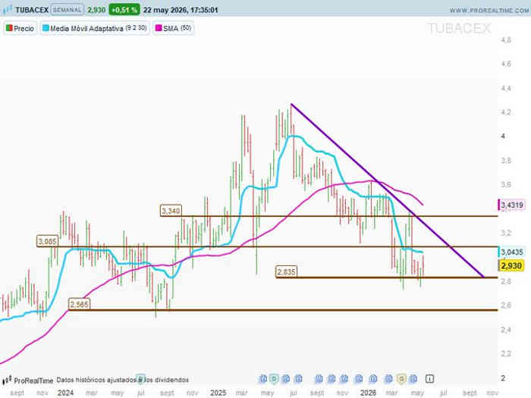Click the square info 'i' icon
The width and height of the screenshot is (531, 398).
(x=429, y=379)
